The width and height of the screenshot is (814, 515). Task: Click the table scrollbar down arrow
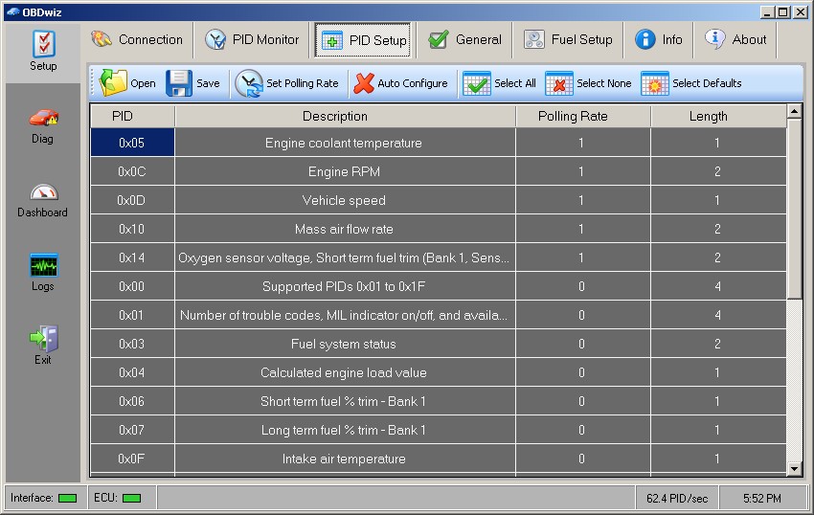[x=794, y=469]
